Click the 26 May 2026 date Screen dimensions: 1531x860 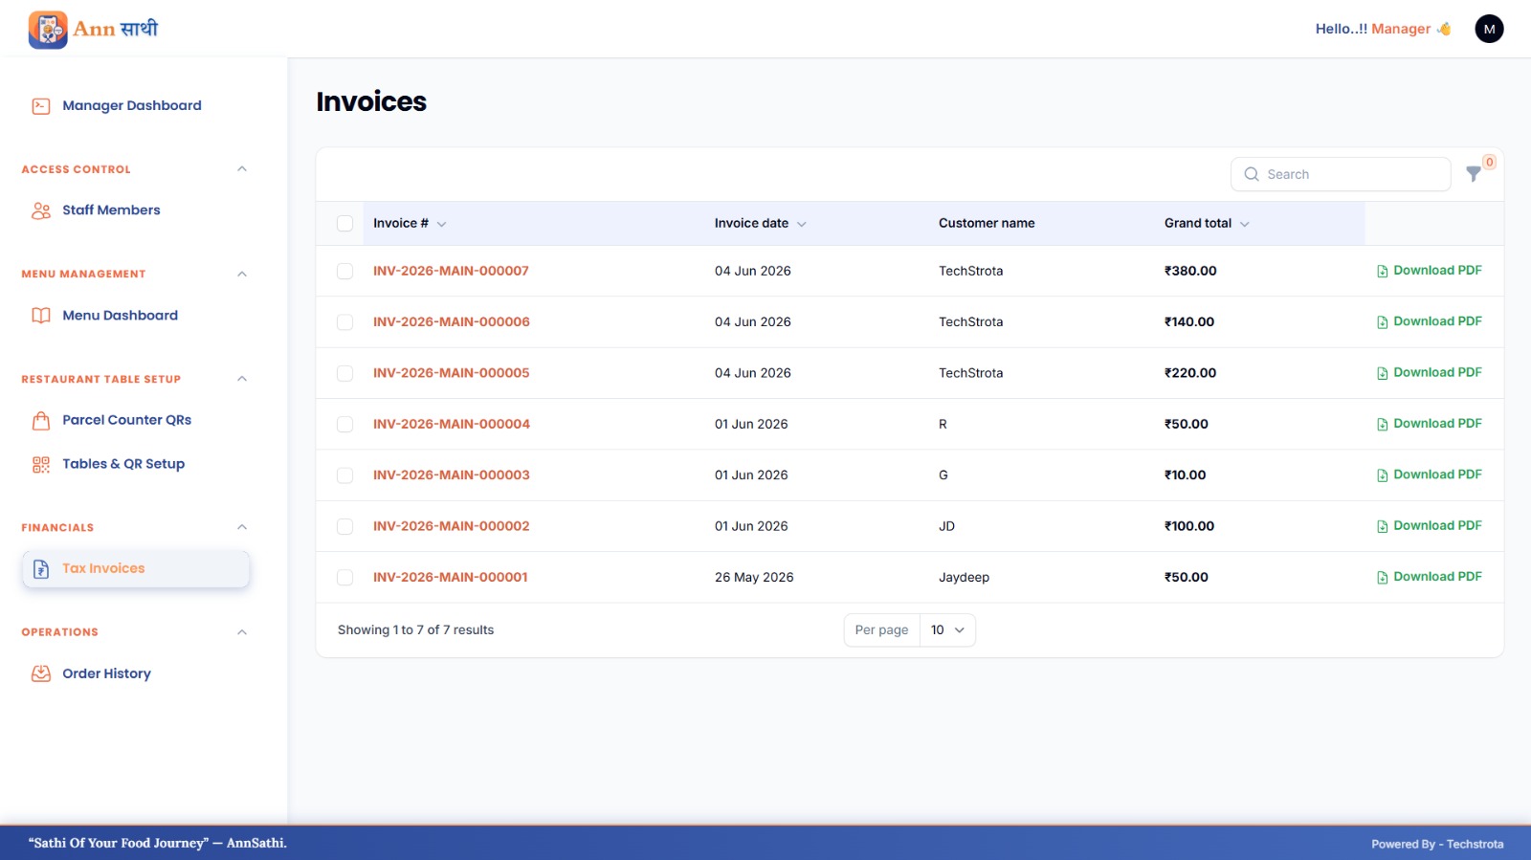(x=754, y=578)
